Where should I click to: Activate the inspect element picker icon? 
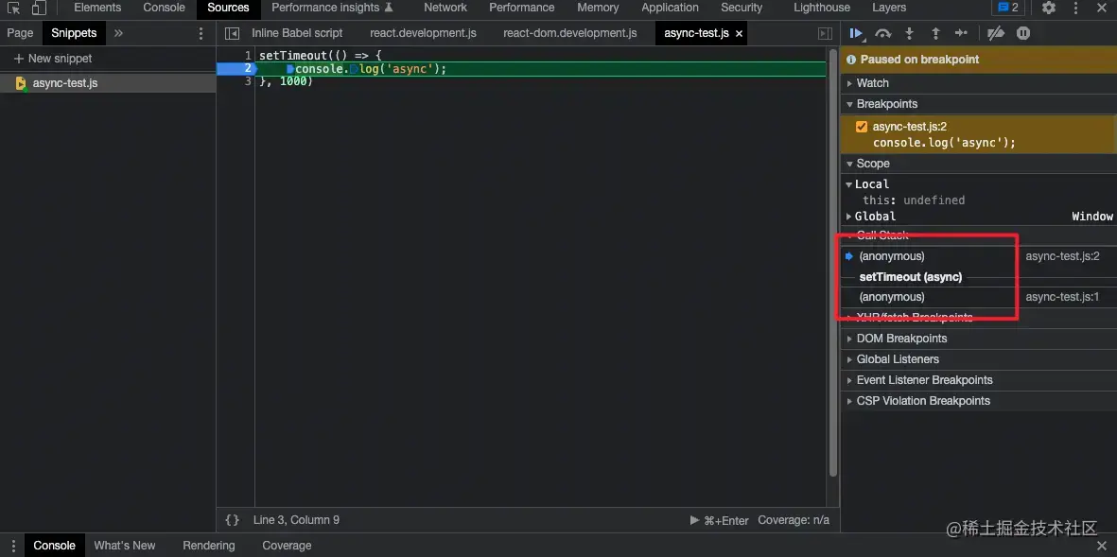click(x=13, y=8)
